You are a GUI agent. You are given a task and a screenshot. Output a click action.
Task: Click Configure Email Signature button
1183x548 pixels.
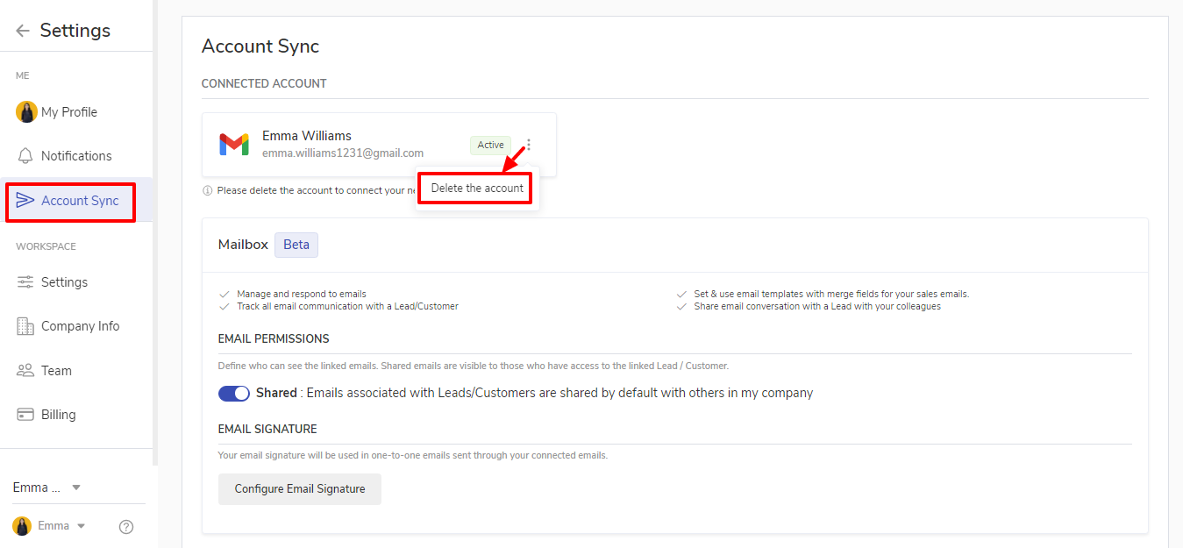[x=300, y=489]
